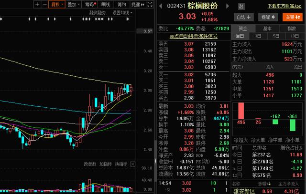Open the 叠加 overlay dropdown
This screenshot has width=306, height=194.
pyautogui.click(x=74, y=4)
